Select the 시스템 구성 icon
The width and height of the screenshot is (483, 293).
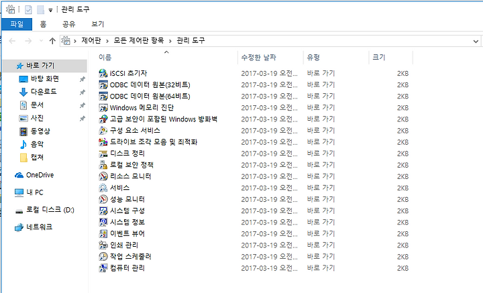[103, 211]
